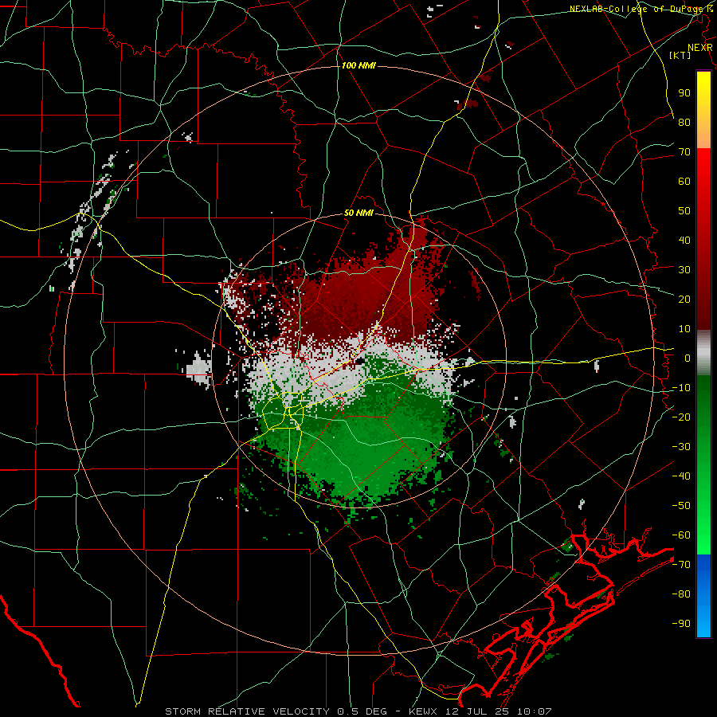Click the -60 scale label

[x=681, y=535]
